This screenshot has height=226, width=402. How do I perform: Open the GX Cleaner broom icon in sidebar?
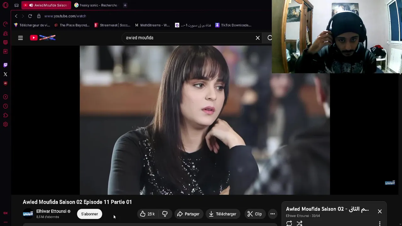click(x=5, y=33)
